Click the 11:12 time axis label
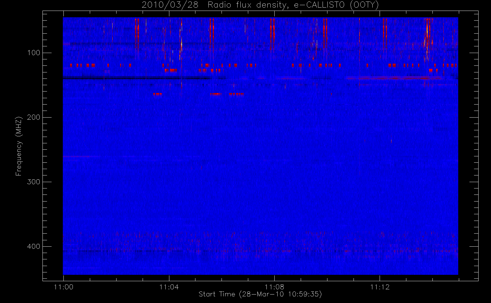 click(x=380, y=287)
